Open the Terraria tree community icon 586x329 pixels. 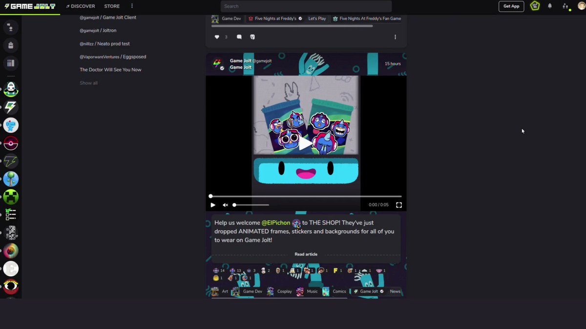(x=11, y=179)
